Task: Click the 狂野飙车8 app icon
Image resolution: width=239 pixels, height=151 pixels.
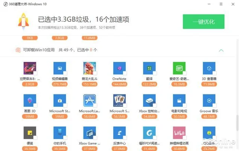Action: coord(30,68)
